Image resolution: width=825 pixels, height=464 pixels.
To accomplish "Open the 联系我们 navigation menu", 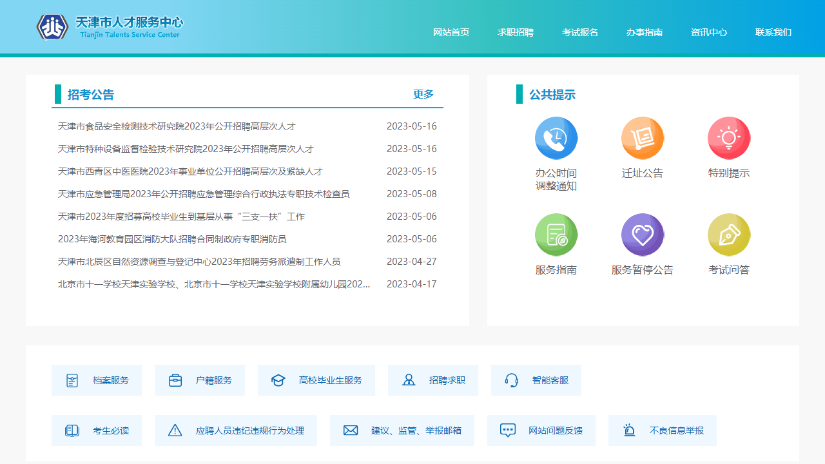I will pyautogui.click(x=773, y=32).
